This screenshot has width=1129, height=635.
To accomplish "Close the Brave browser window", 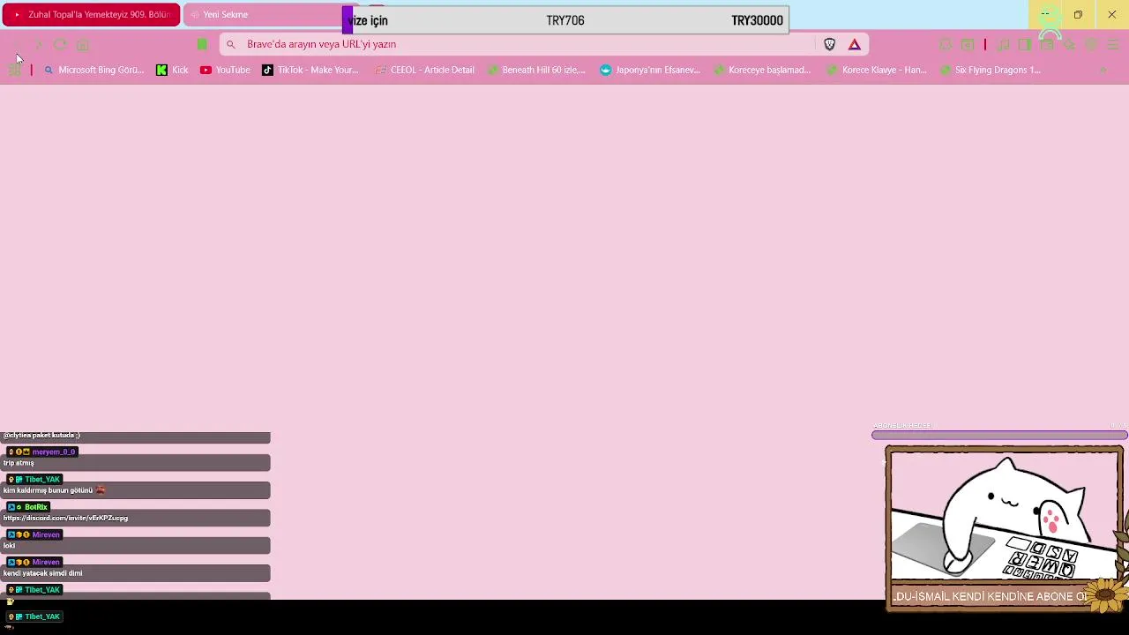I will 1111,14.
